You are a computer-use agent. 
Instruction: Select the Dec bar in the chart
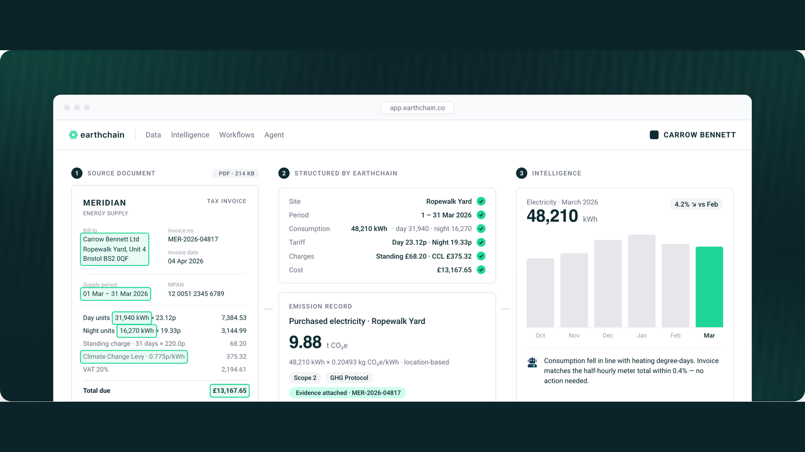point(608,284)
